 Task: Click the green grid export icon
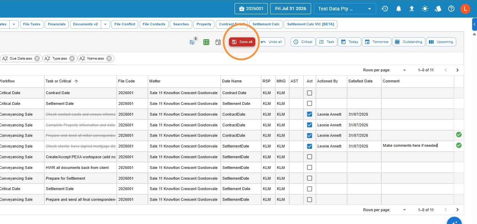(206, 42)
